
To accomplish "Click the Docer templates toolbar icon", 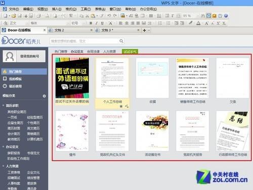I will click(x=208, y=16).
